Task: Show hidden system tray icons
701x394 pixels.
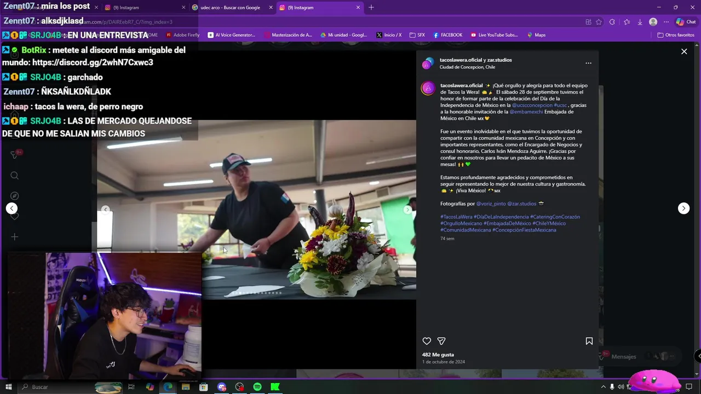Action: click(x=603, y=387)
